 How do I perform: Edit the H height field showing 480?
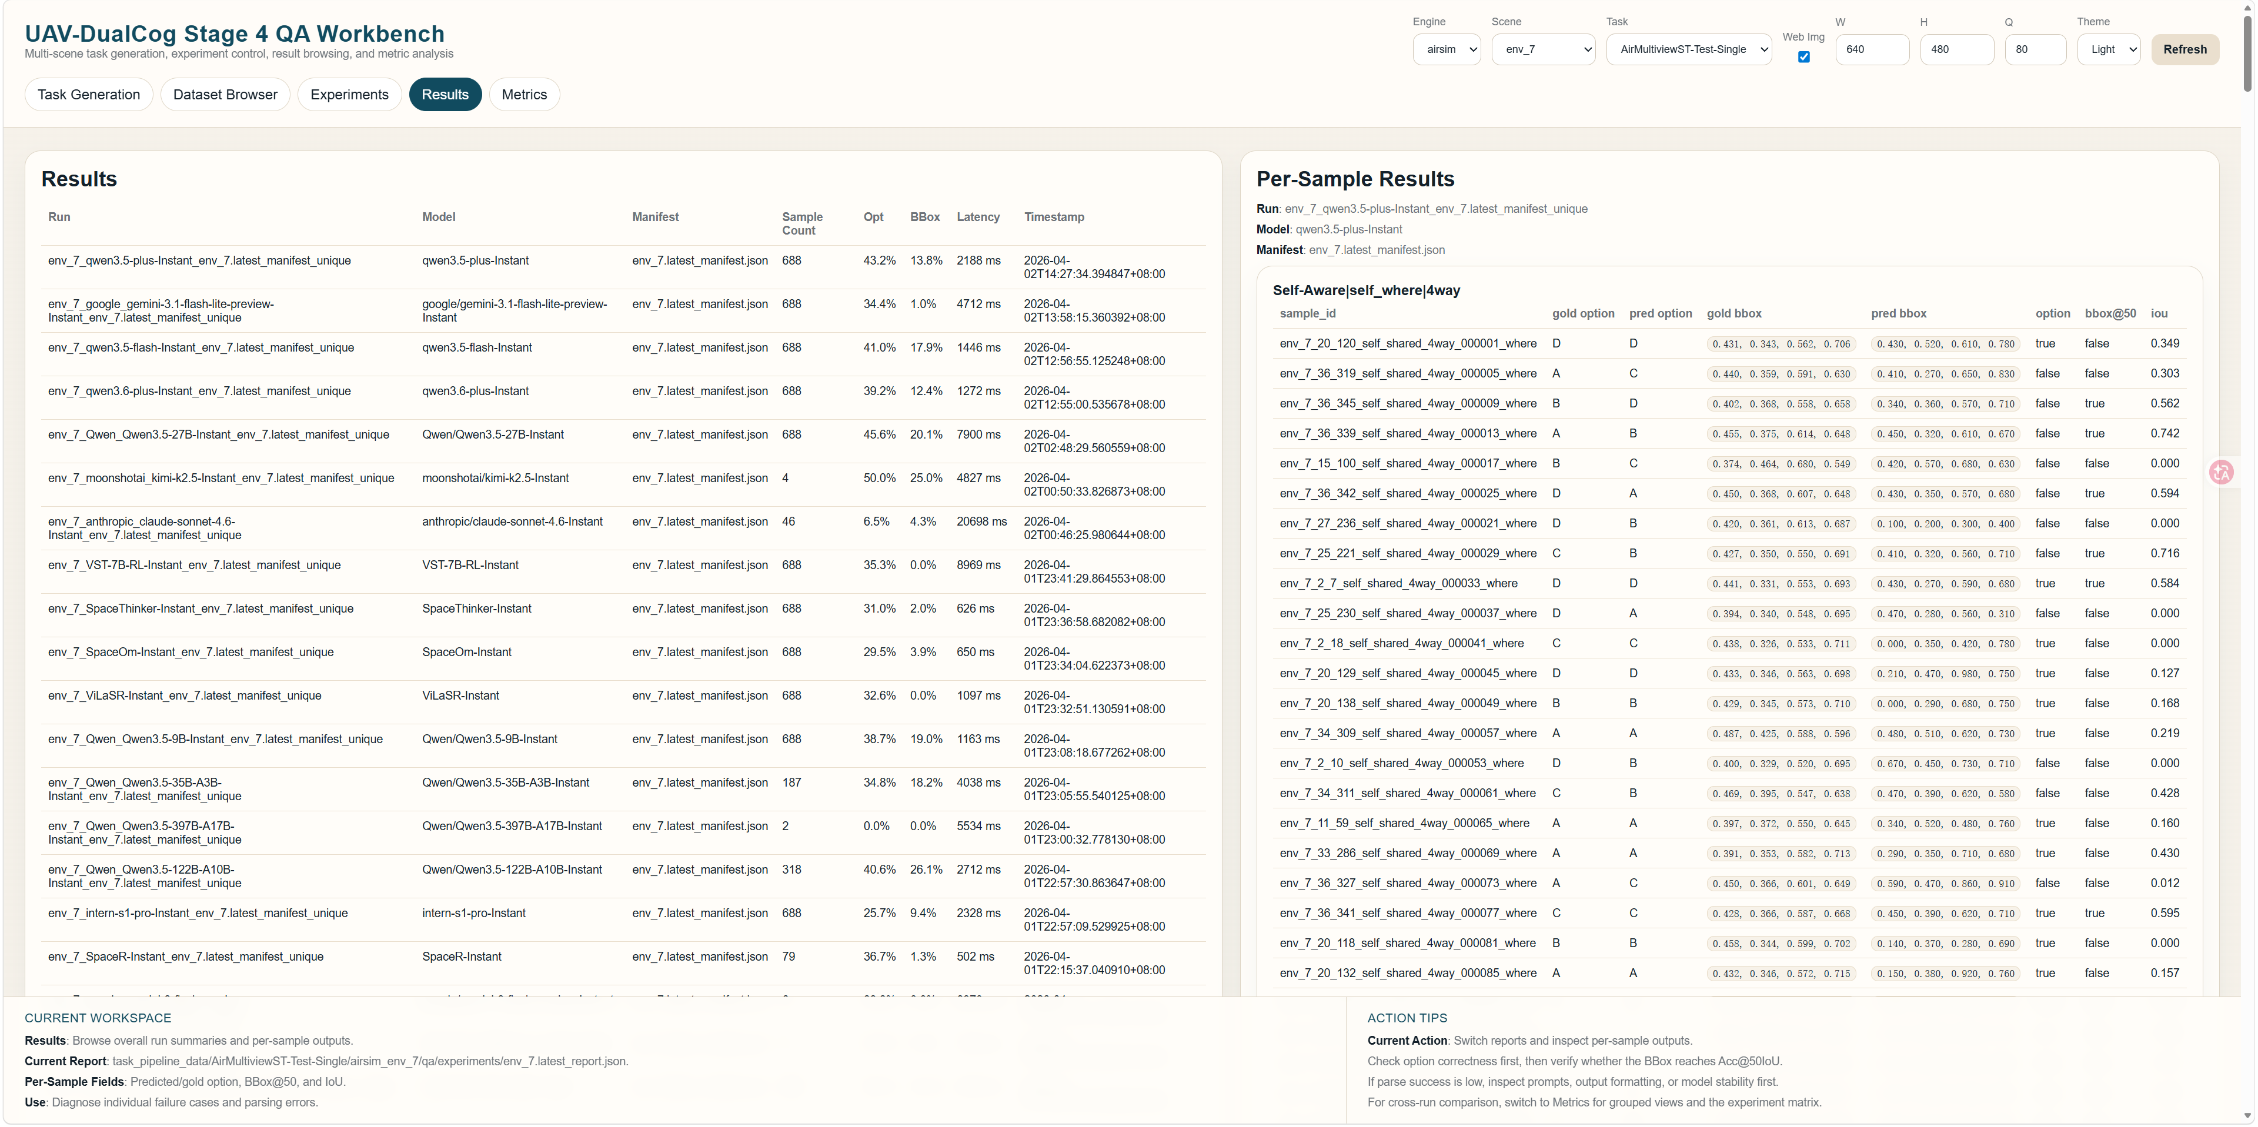coord(1956,49)
